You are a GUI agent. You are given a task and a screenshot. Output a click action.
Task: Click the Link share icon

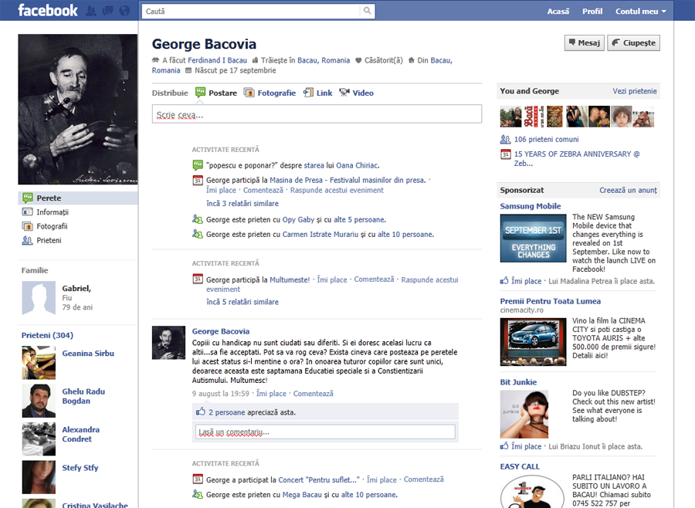point(308,93)
